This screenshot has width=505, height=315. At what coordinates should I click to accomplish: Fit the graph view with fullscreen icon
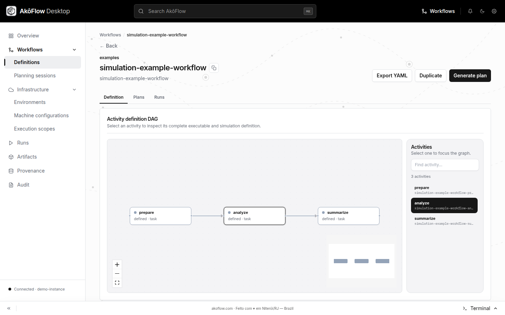(117, 283)
